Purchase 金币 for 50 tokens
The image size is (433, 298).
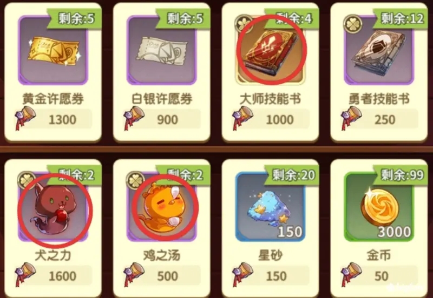pos(379,276)
